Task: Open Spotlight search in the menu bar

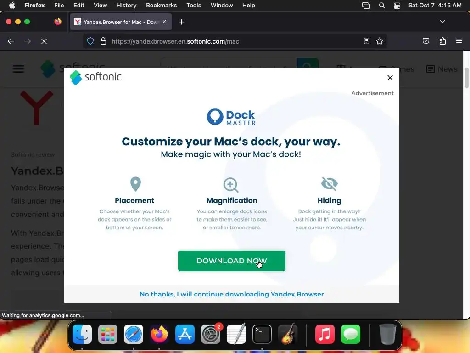Action: coord(381,6)
